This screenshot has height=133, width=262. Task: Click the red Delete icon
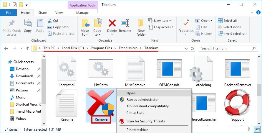tap(112, 23)
